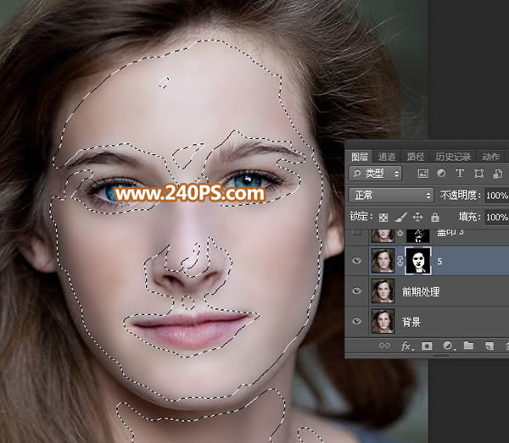509x443 pixels.
Task: Click the mask link icon on 盖印 3 layer
Action: [x=400, y=233]
